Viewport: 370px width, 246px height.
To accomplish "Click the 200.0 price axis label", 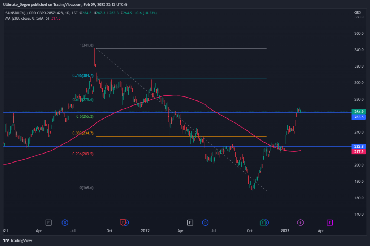I will point(359,165).
